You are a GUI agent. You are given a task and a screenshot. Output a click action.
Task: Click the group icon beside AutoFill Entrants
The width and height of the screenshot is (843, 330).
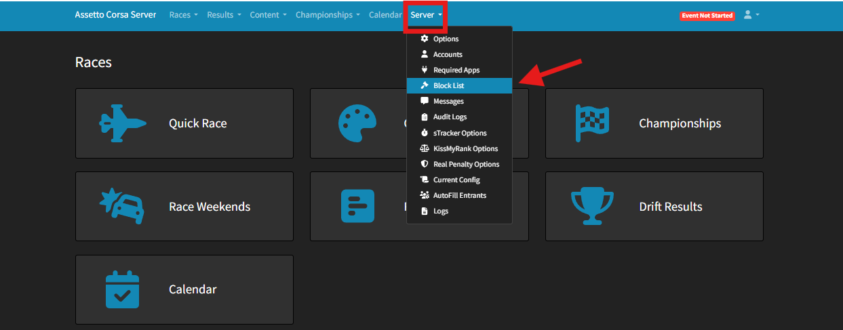point(425,195)
